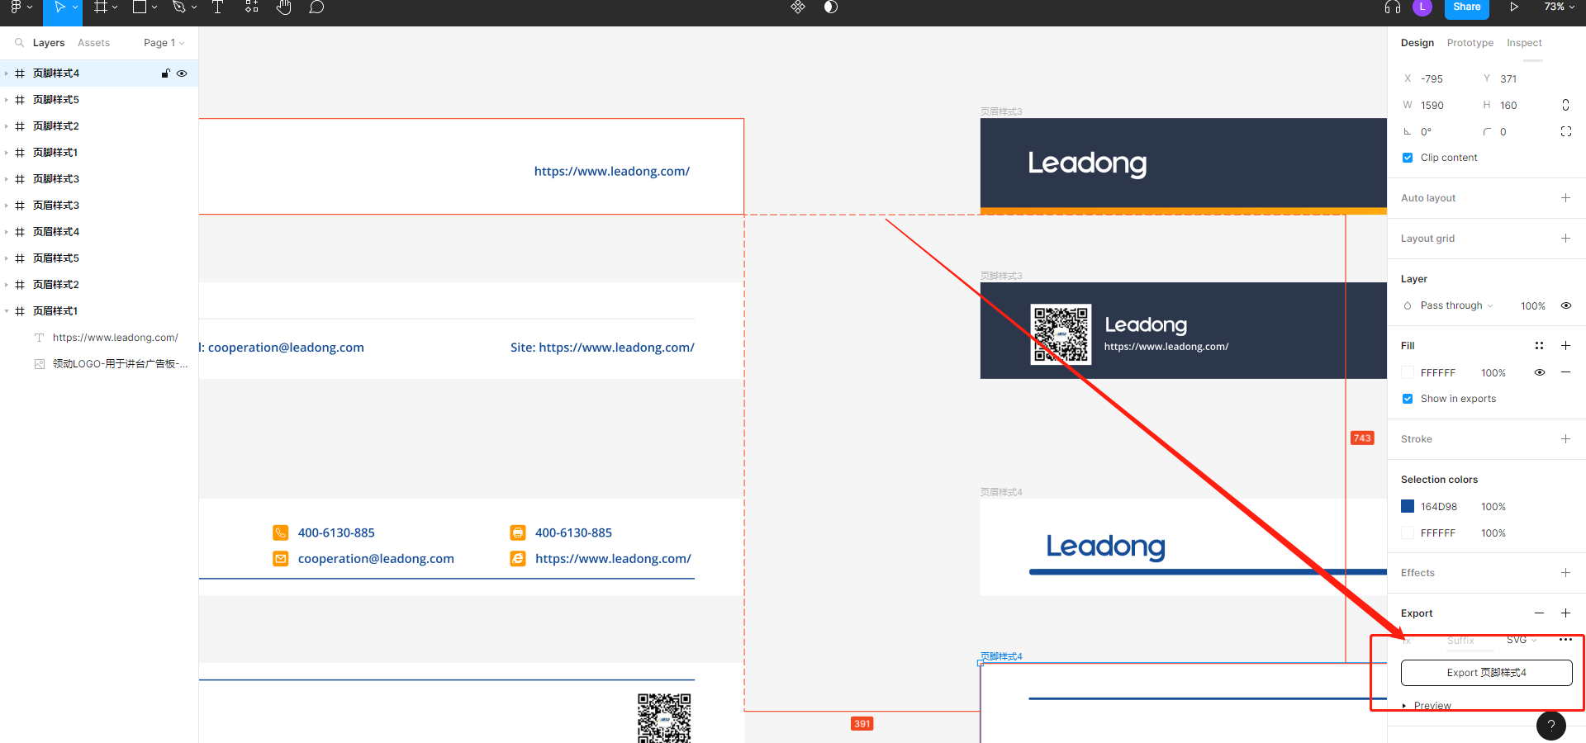The image size is (1586, 743).
Task: Click the Export 页脚样式4 button
Action: click(1486, 673)
